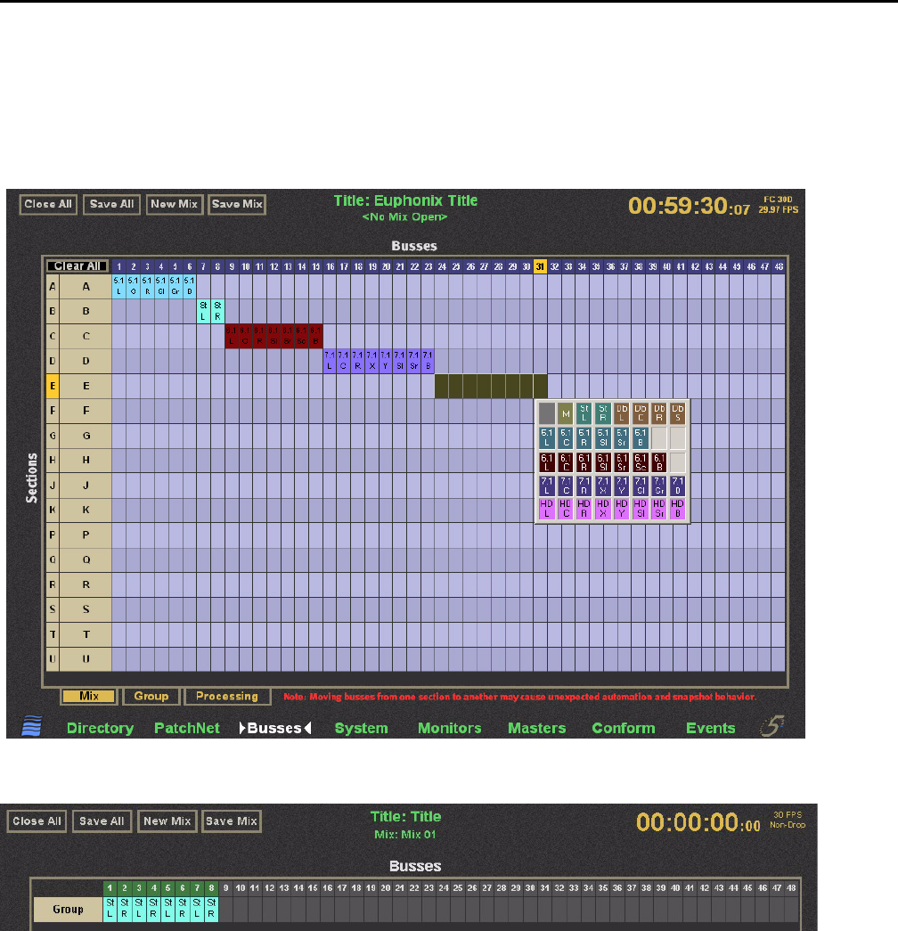Toggle the narrow T section selector
This screenshot has height=931, width=898.
click(53, 634)
